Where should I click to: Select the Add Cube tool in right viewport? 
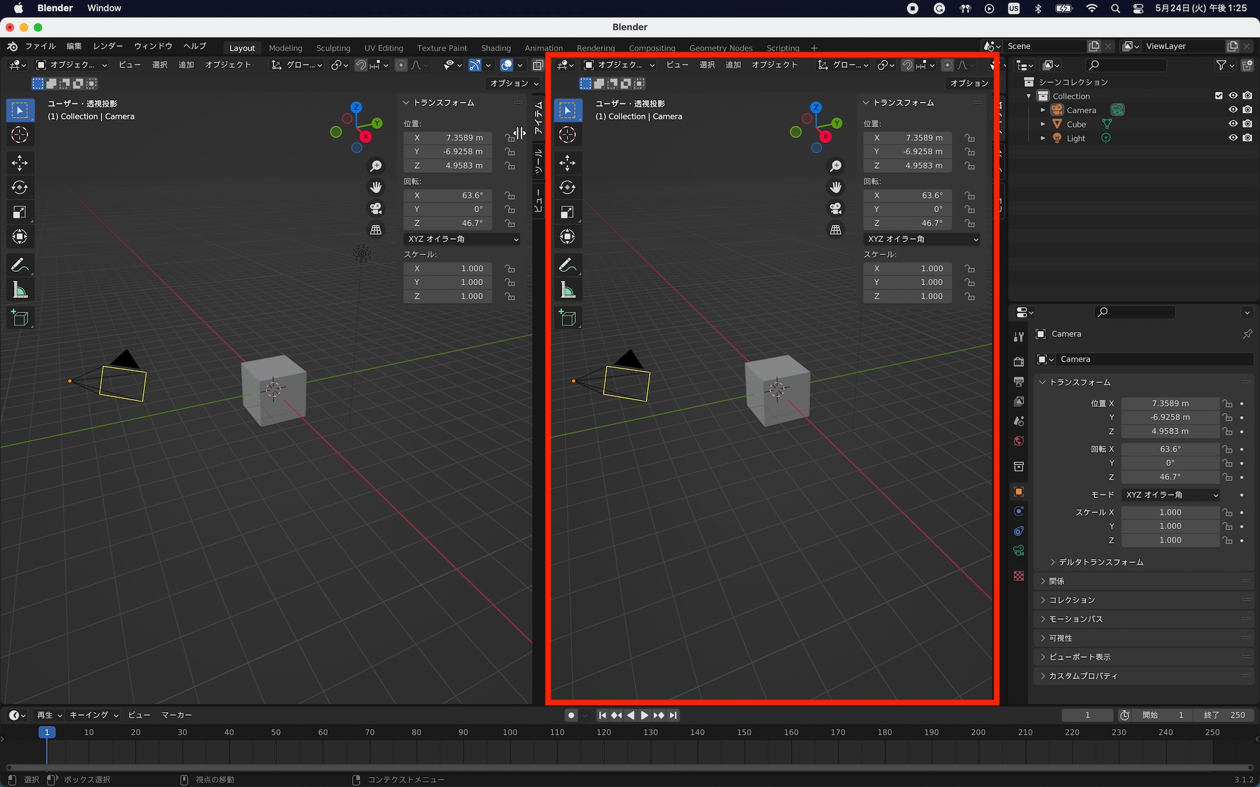tap(568, 318)
